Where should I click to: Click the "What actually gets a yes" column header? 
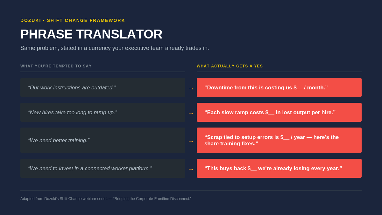tap(230, 66)
